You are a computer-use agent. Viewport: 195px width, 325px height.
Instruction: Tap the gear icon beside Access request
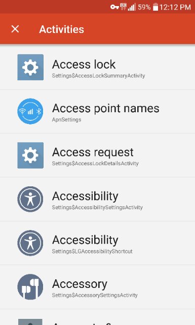(30, 155)
